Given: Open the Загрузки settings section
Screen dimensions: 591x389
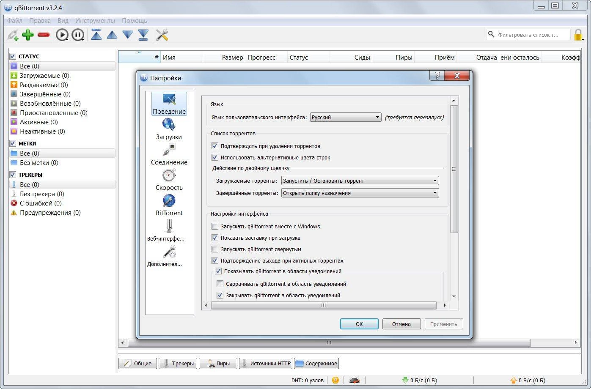Looking at the screenshot, I should (169, 129).
